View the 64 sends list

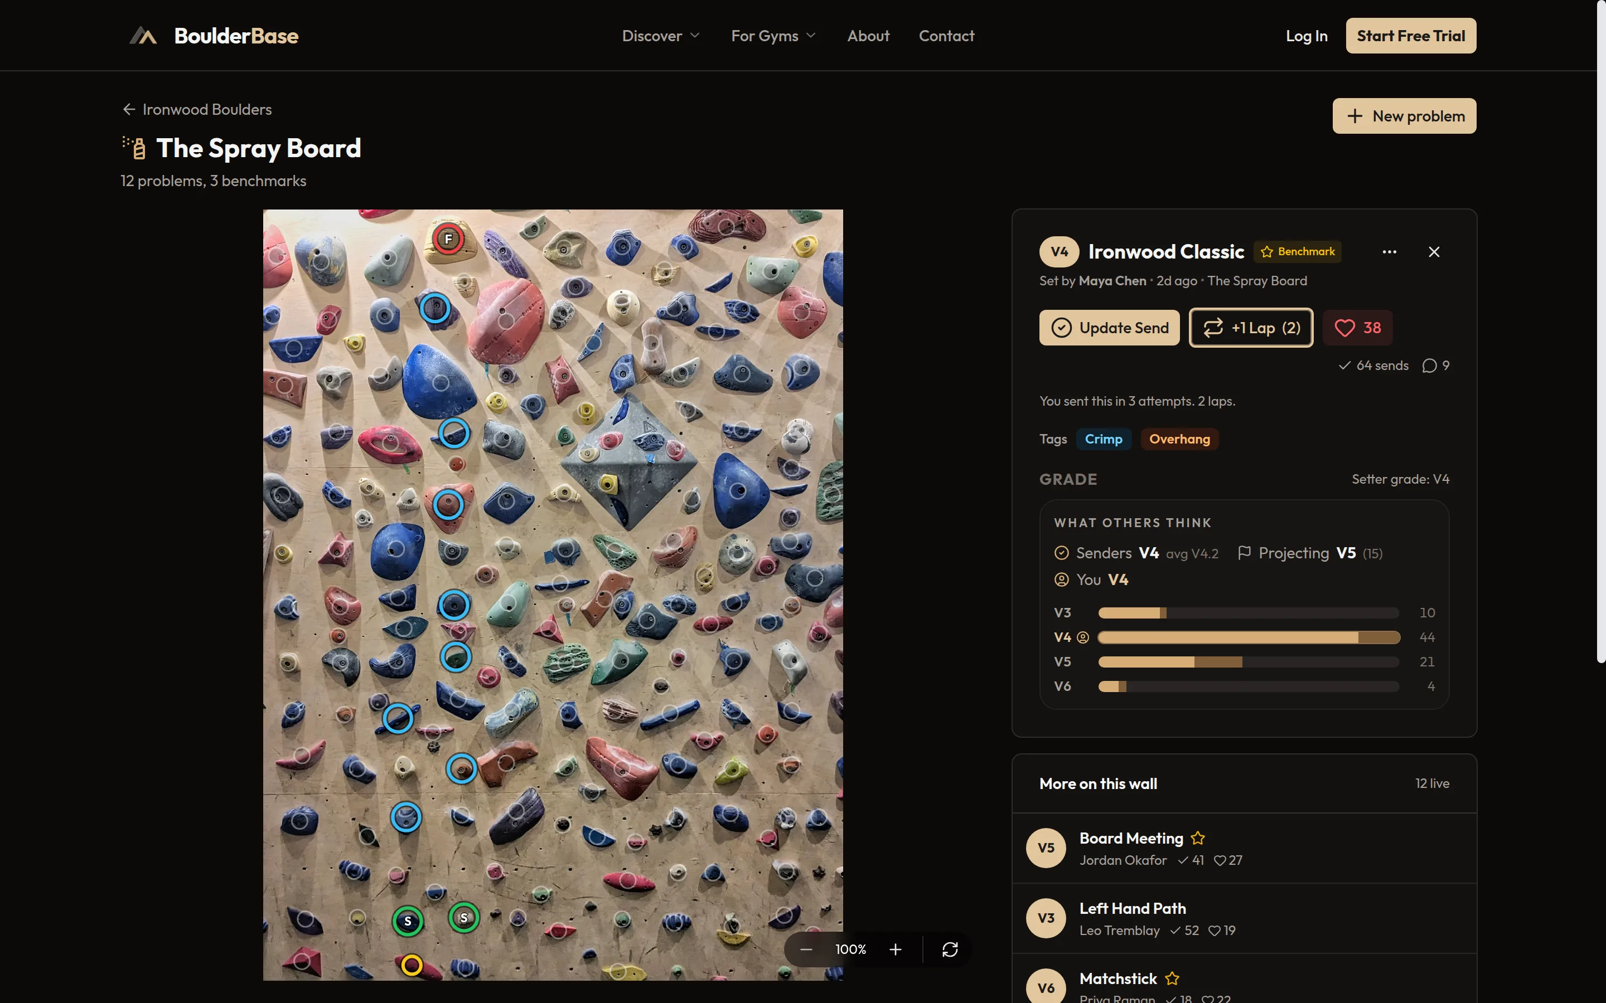[x=1373, y=366]
